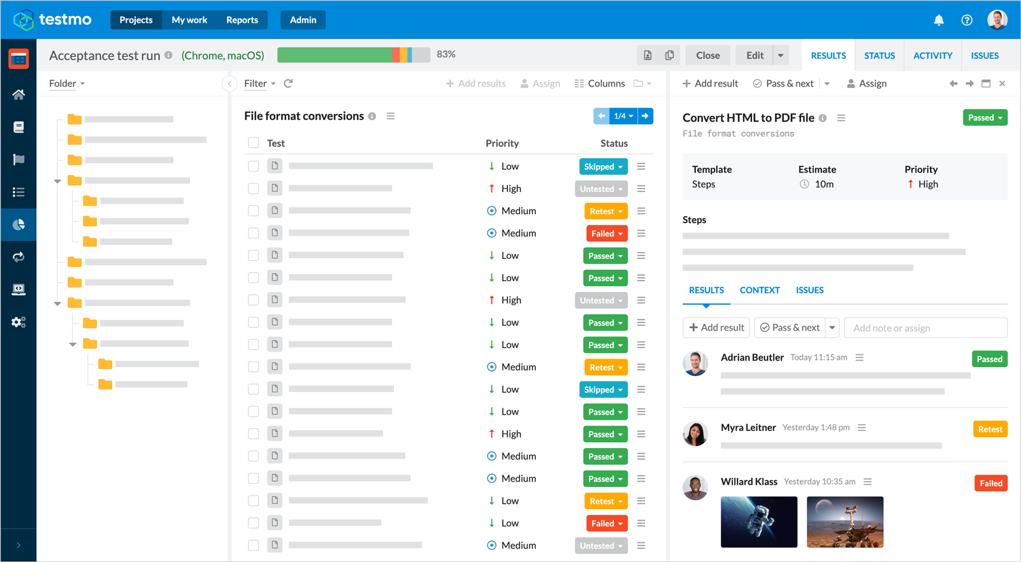Image resolution: width=1021 pixels, height=562 pixels.
Task: Open the 1/4 page selector dropdown
Action: tap(623, 116)
